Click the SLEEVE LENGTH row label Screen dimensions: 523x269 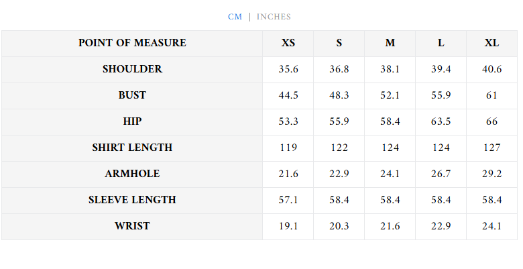(x=132, y=200)
